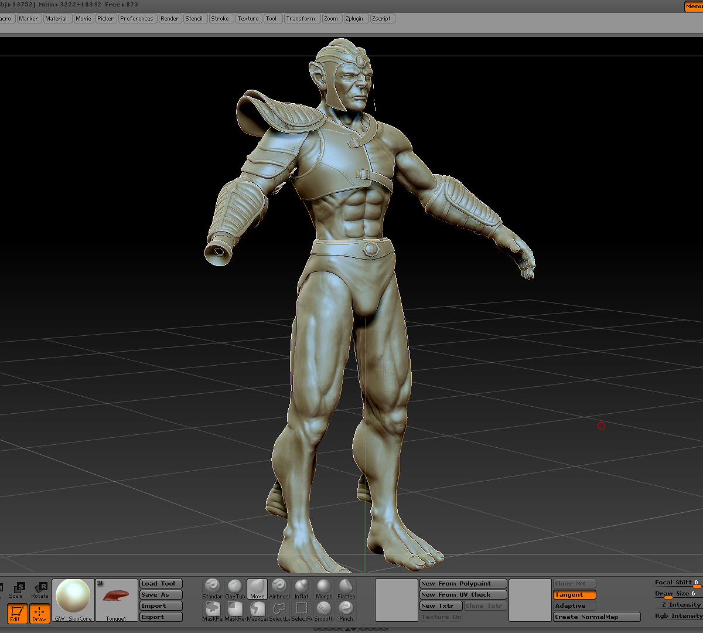Click the Import button

tap(161, 606)
